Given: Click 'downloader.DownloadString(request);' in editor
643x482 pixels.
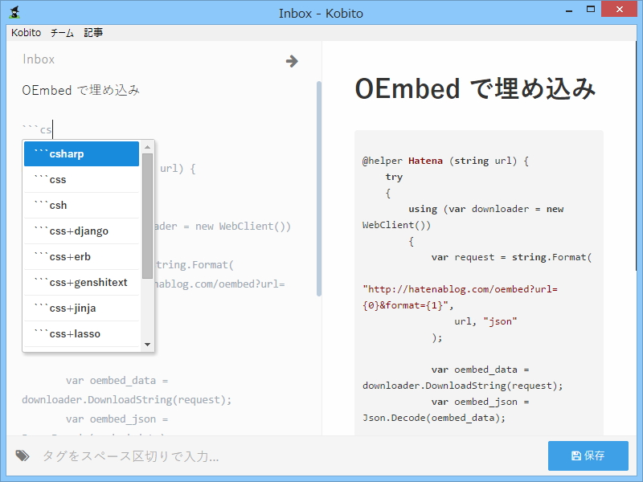Looking at the screenshot, I should coord(127,399).
